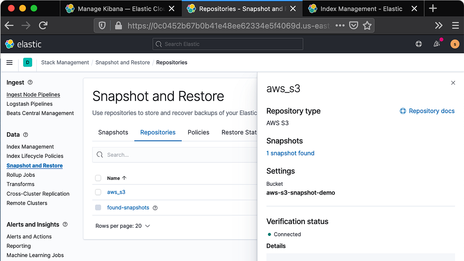Click the 1 snapshot found link
Image resolution: width=464 pixels, height=261 pixels.
pyautogui.click(x=290, y=153)
